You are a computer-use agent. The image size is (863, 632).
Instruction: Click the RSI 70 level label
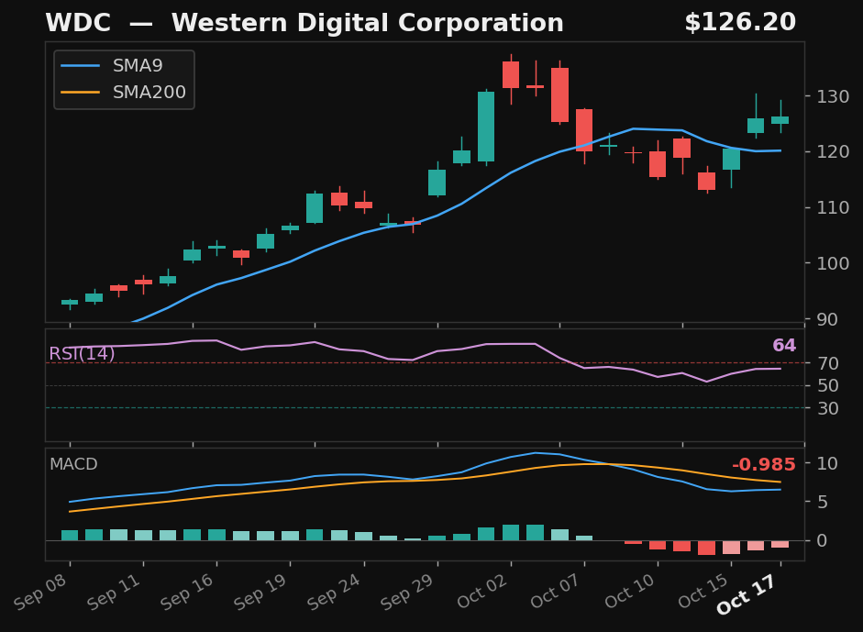click(x=828, y=363)
